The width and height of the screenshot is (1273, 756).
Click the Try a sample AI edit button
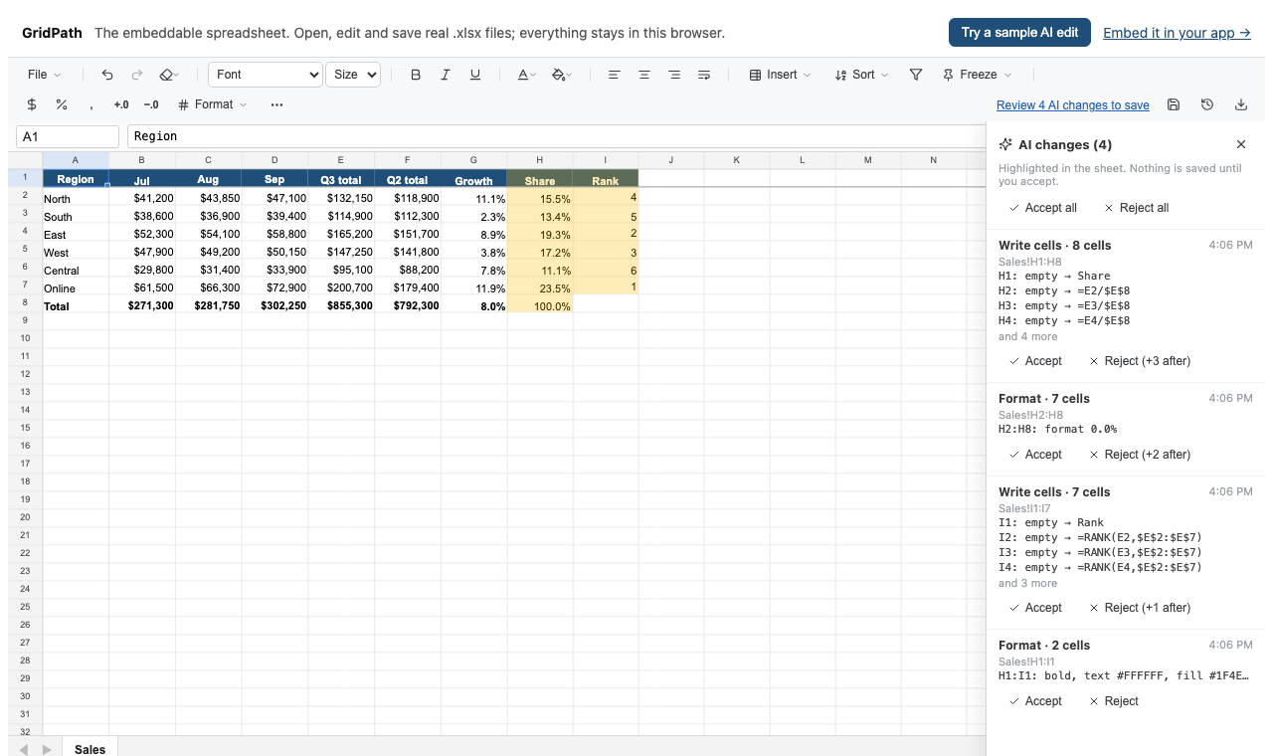click(1019, 32)
